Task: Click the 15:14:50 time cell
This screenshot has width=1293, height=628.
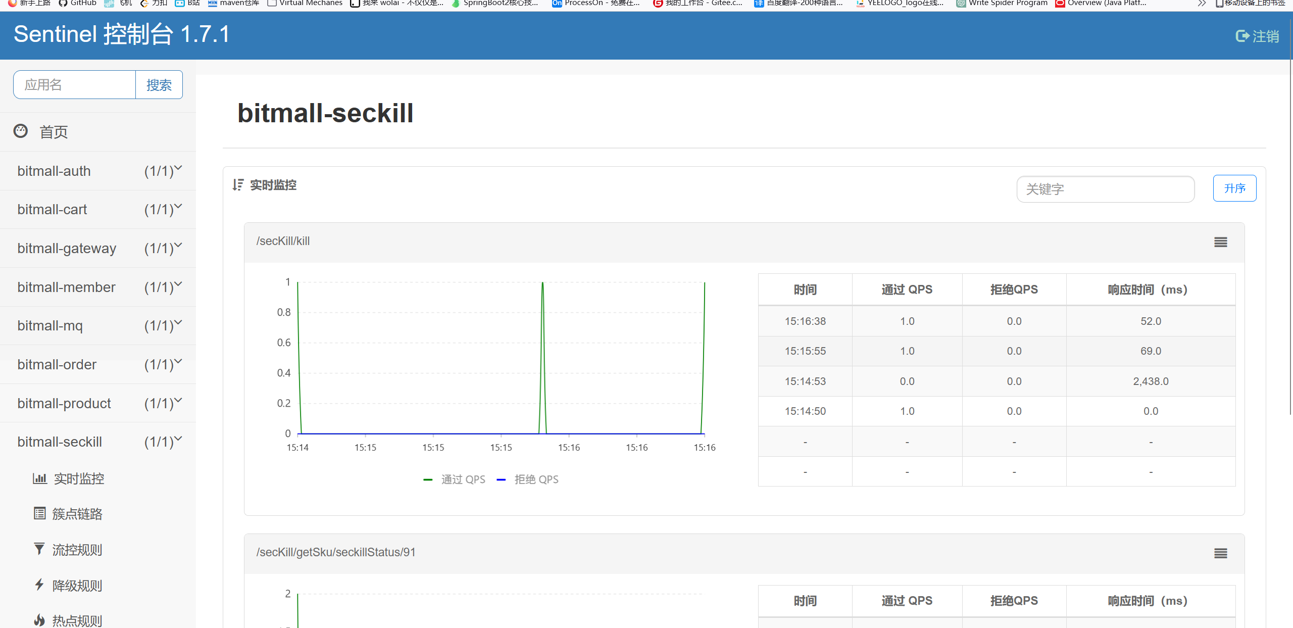Action: tap(805, 411)
